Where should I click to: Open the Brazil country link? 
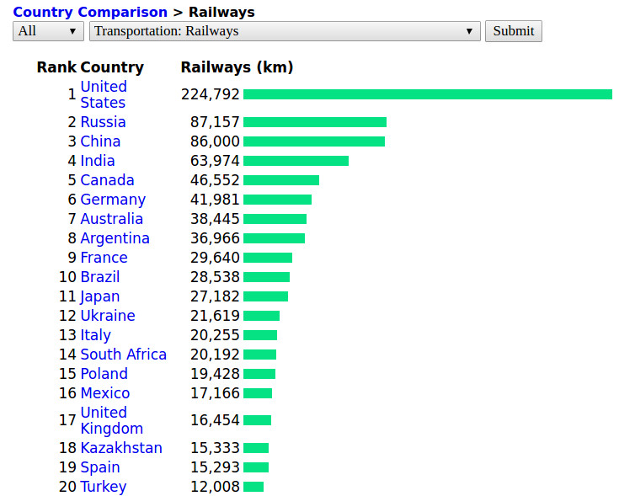pos(100,276)
